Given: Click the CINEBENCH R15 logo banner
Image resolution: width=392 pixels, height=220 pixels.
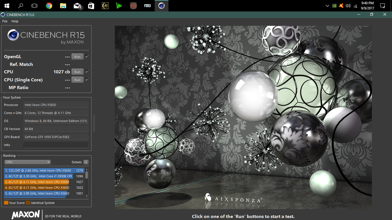Looking at the screenshot, I should click(46, 37).
